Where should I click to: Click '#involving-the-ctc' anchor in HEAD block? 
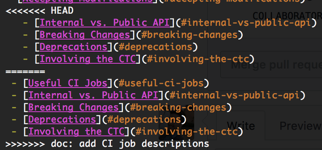pyautogui.click(x=198, y=59)
